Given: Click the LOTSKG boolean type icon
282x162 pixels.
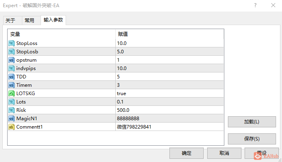Looking at the screenshot, I should tap(12, 93).
